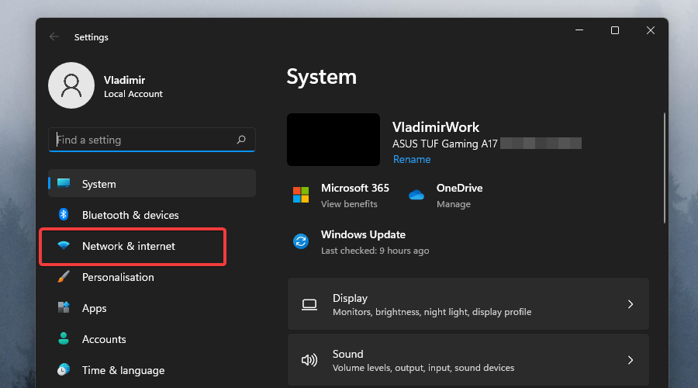The height and width of the screenshot is (388, 698).
Task: Click the Windows Update sync icon
Action: tap(301, 241)
